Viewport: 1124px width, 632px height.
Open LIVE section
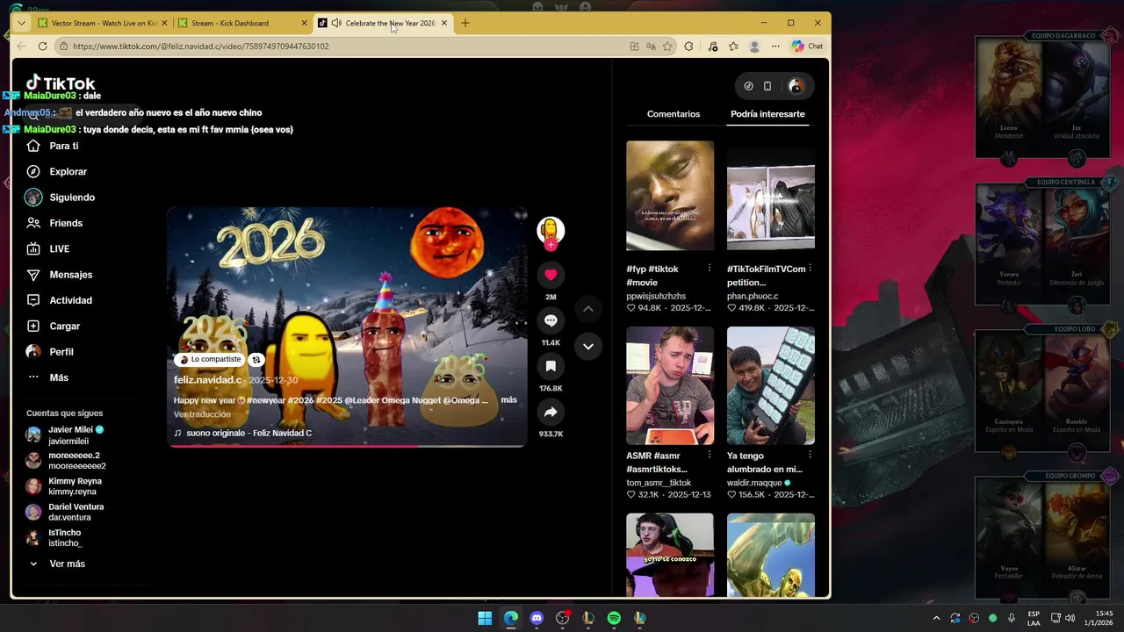[47, 249]
